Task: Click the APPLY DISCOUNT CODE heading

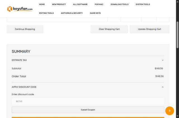Action: click(24, 87)
